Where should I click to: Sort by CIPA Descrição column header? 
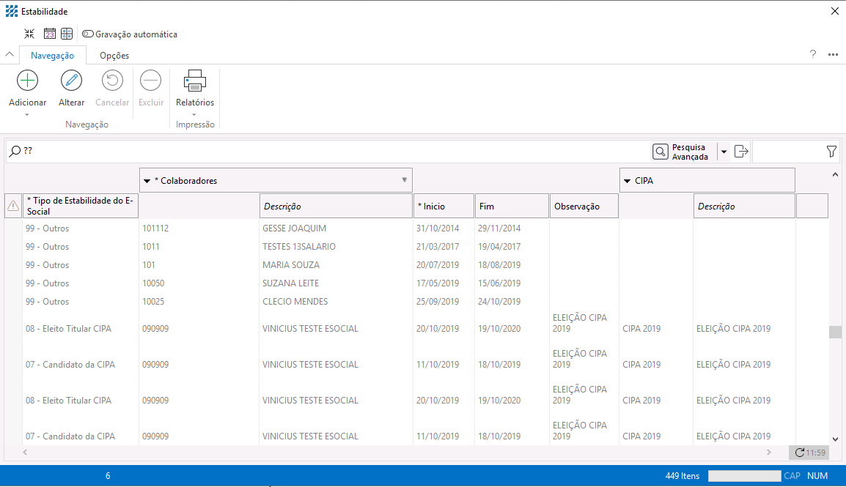click(744, 206)
